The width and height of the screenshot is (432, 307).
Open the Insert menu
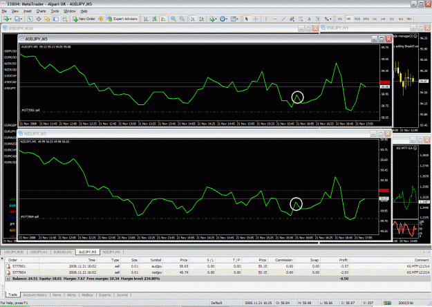tap(28, 11)
